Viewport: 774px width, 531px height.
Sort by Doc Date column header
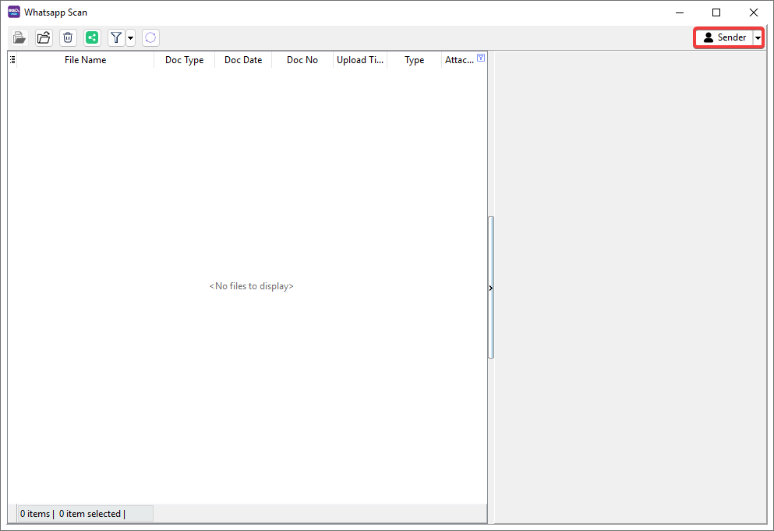[243, 60]
